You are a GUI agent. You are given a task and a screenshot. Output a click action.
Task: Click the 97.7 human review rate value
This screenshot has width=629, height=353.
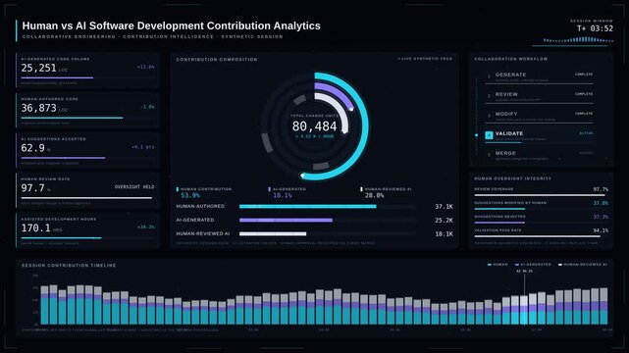(x=33, y=188)
